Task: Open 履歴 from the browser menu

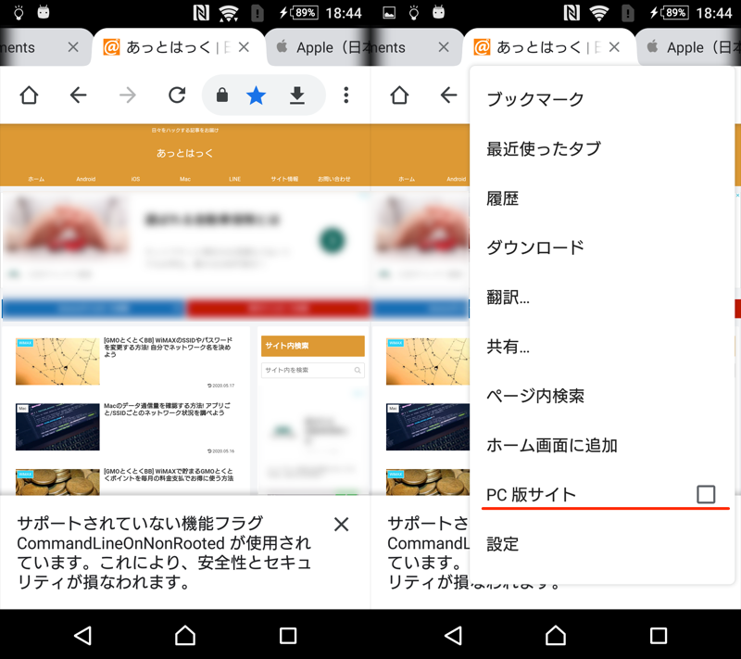Action: click(x=503, y=198)
